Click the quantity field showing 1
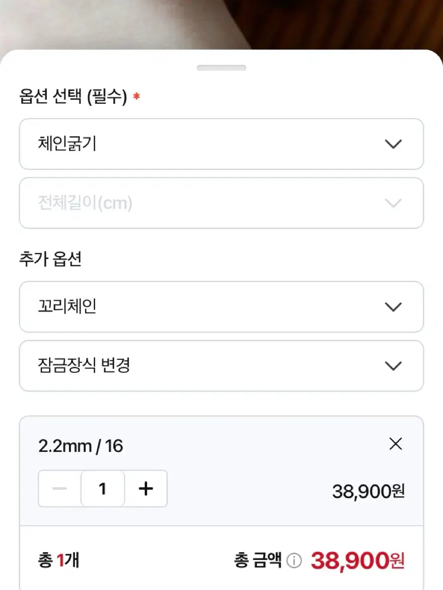 click(x=102, y=489)
